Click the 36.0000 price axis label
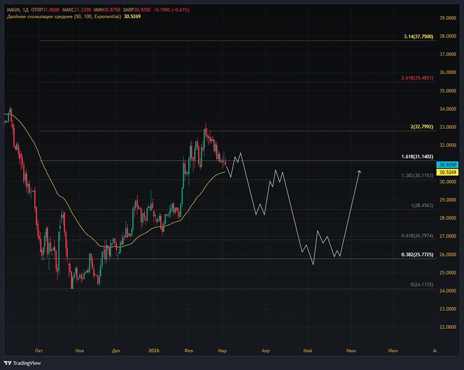Viewport: 464px width, 370px height. point(448,72)
